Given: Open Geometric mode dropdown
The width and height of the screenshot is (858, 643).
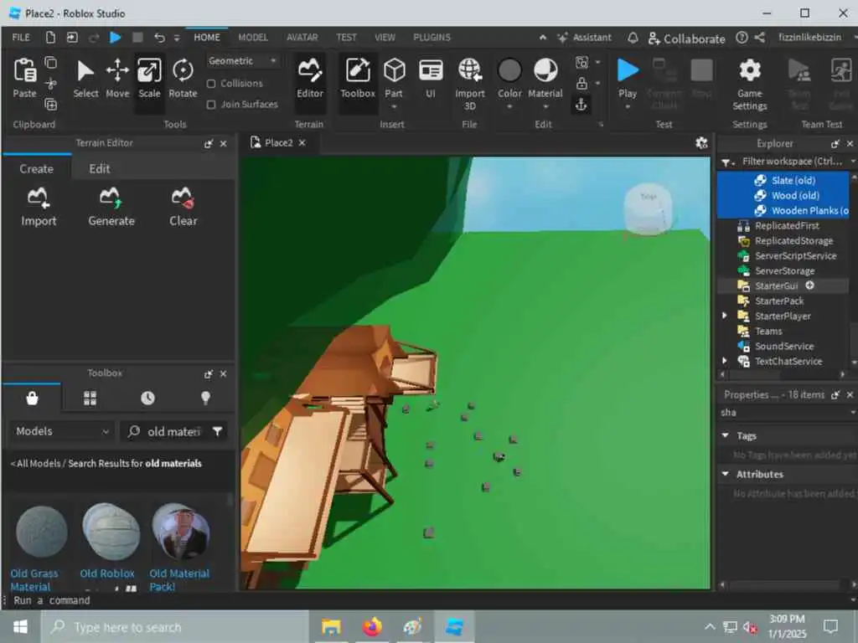Looking at the screenshot, I should pyautogui.click(x=242, y=60).
